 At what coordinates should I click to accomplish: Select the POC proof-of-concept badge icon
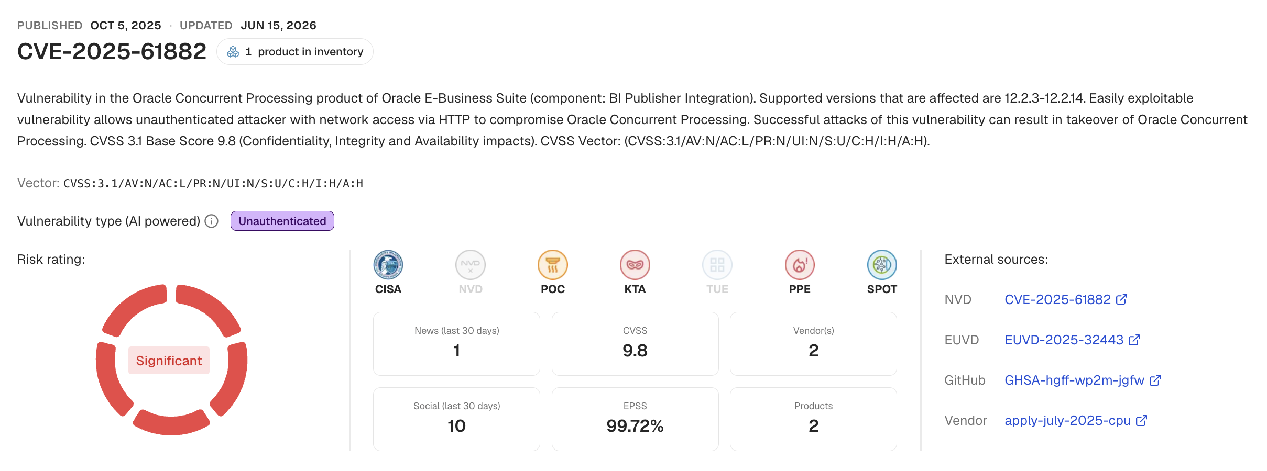[553, 265]
